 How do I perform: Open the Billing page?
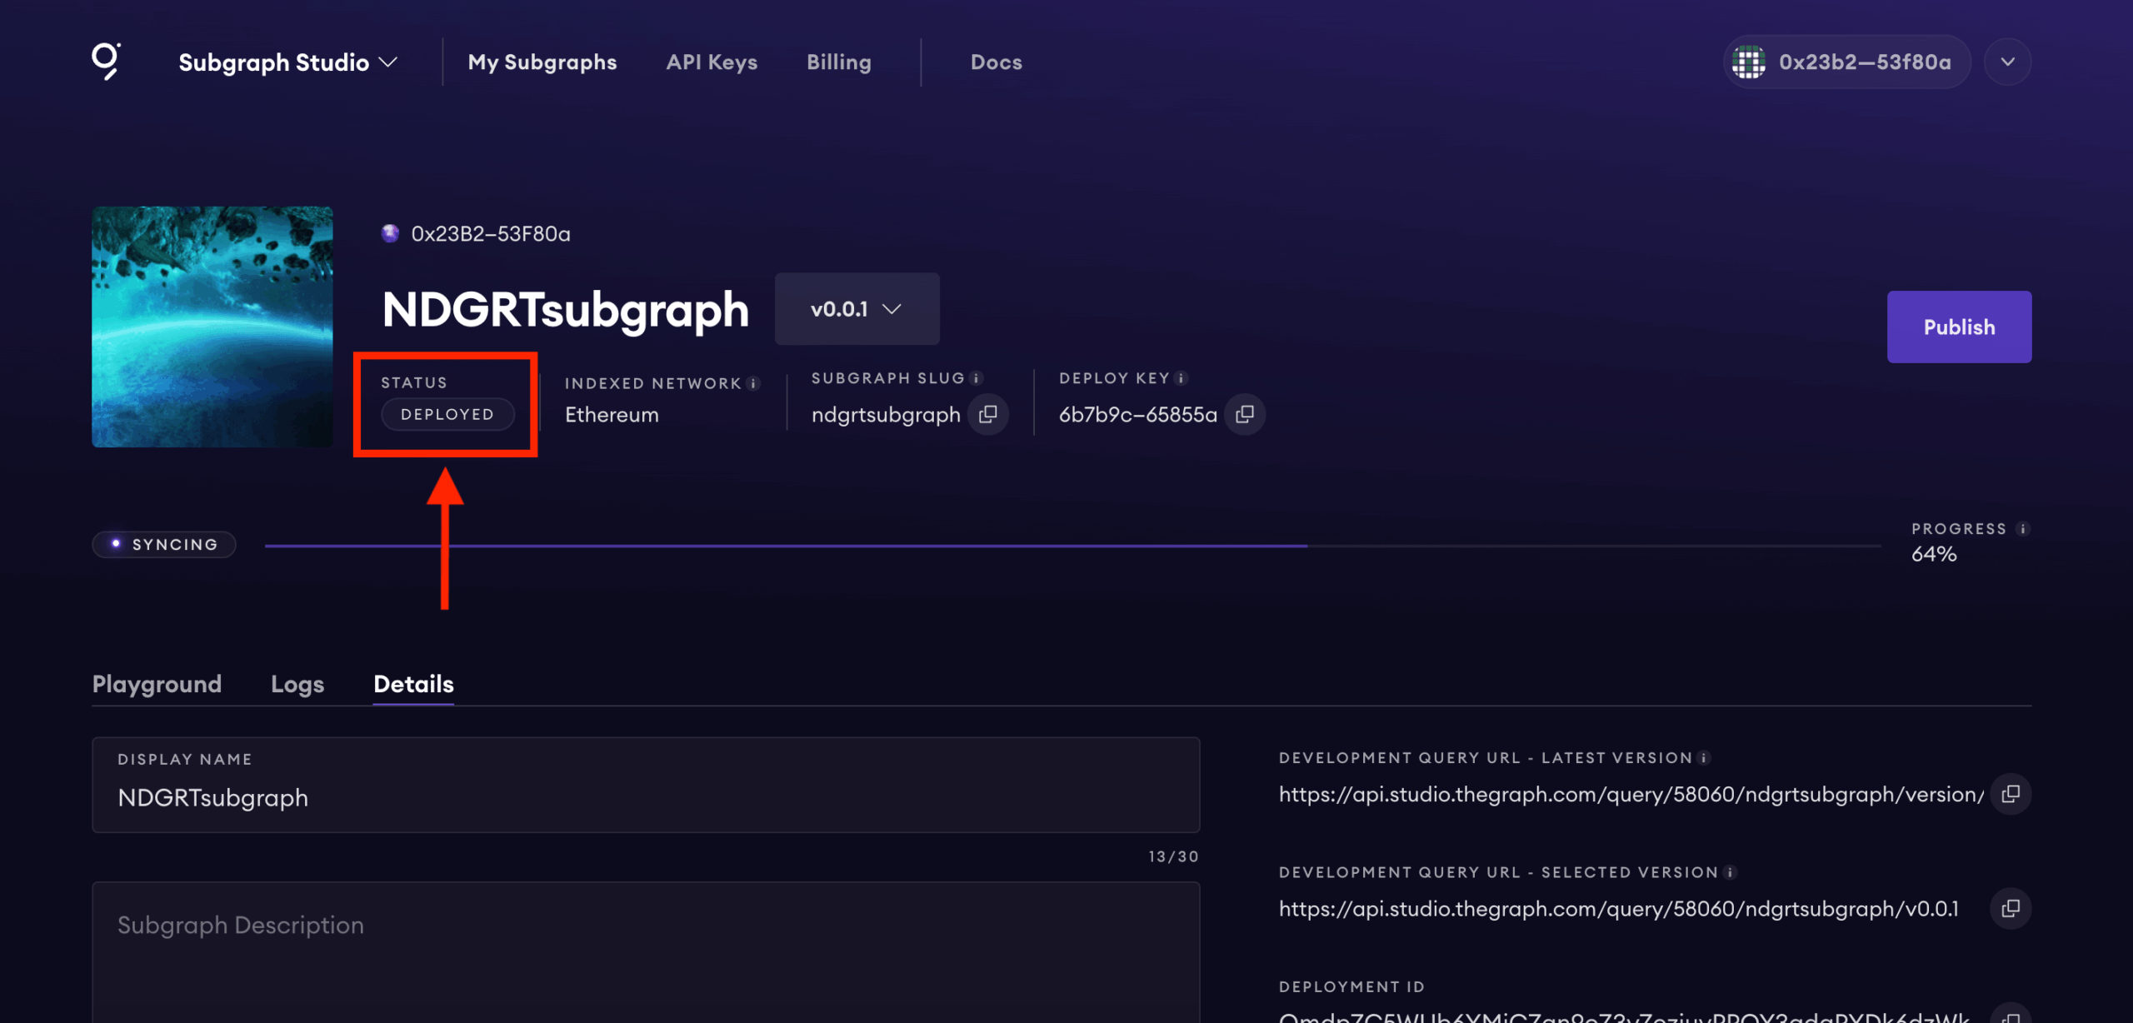coord(839,62)
